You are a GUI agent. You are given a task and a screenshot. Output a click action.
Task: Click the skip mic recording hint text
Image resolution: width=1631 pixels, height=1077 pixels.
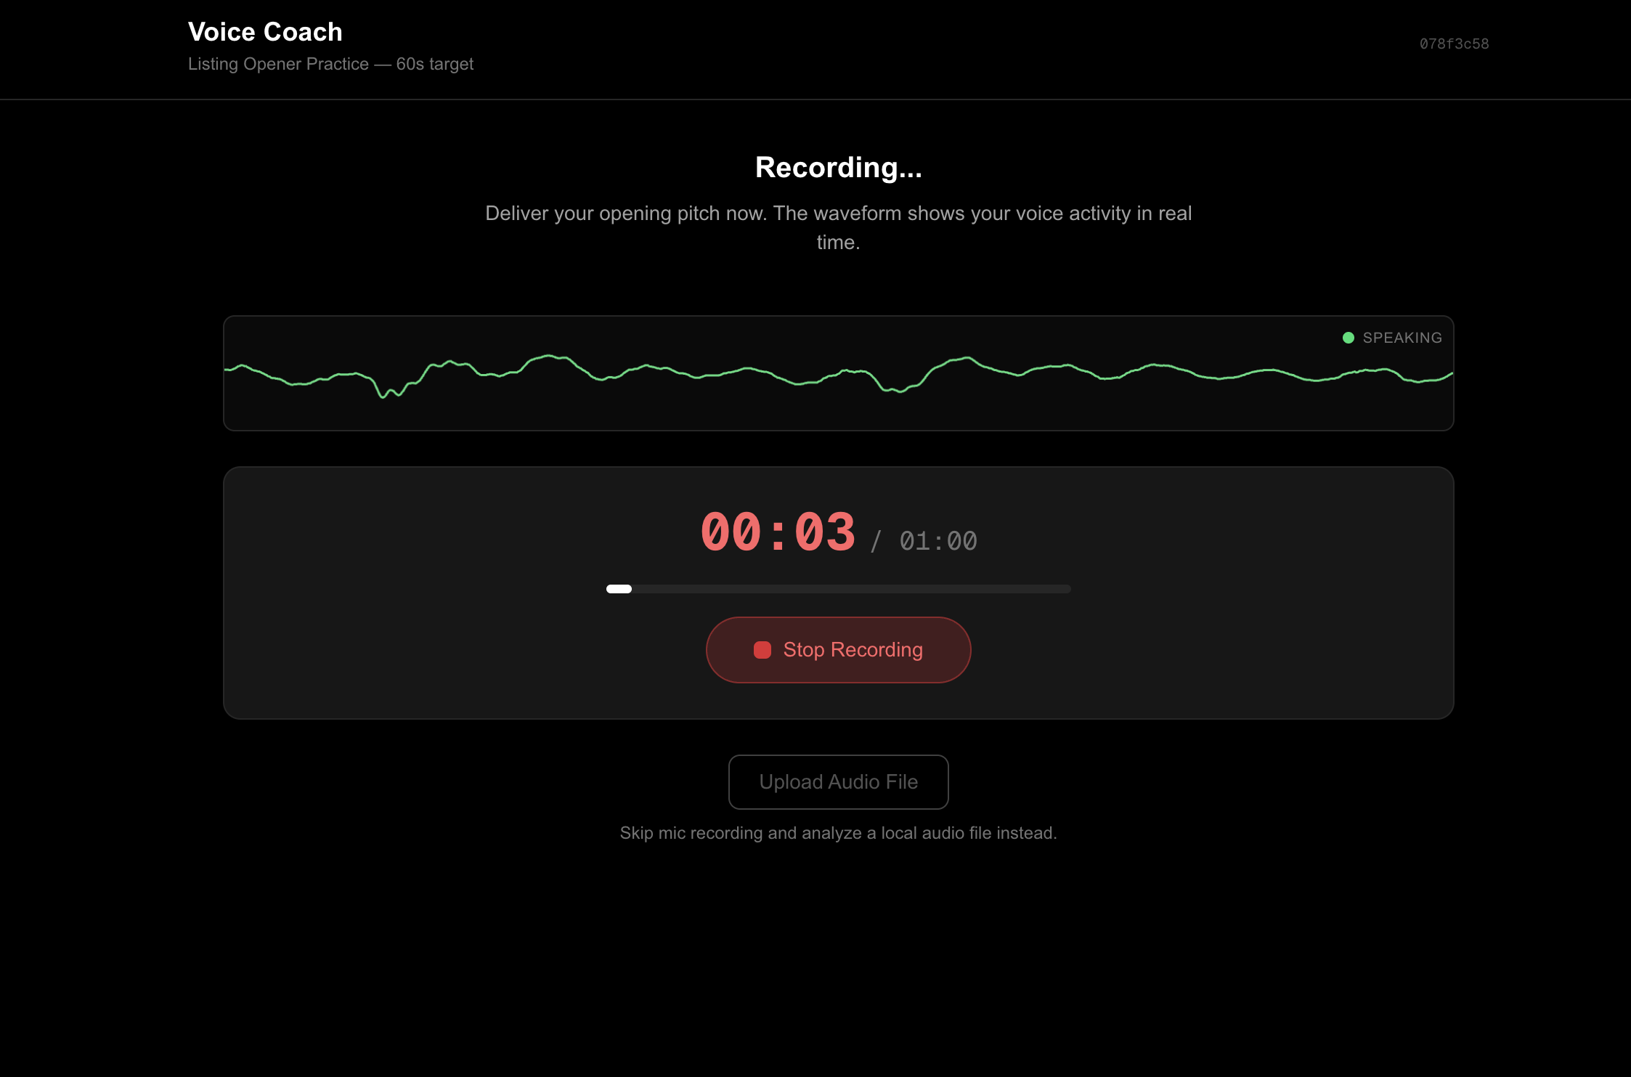pos(838,833)
